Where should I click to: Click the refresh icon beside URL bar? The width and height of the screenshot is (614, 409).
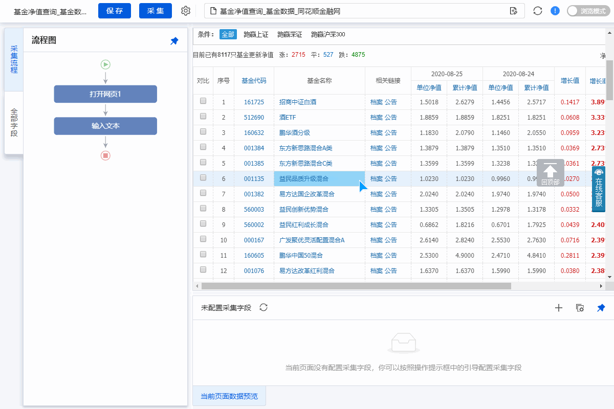[x=537, y=11]
